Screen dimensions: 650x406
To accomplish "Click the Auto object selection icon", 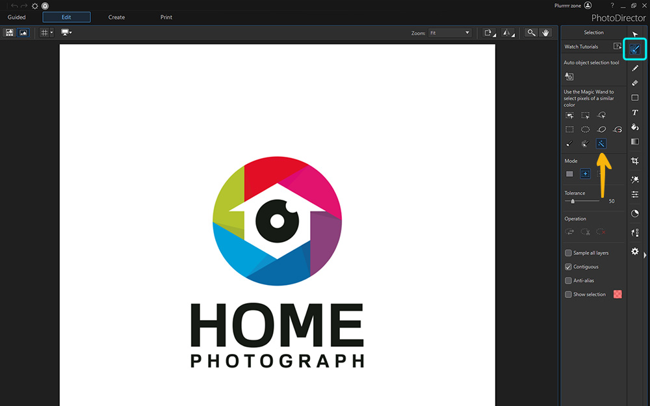I will tap(569, 76).
